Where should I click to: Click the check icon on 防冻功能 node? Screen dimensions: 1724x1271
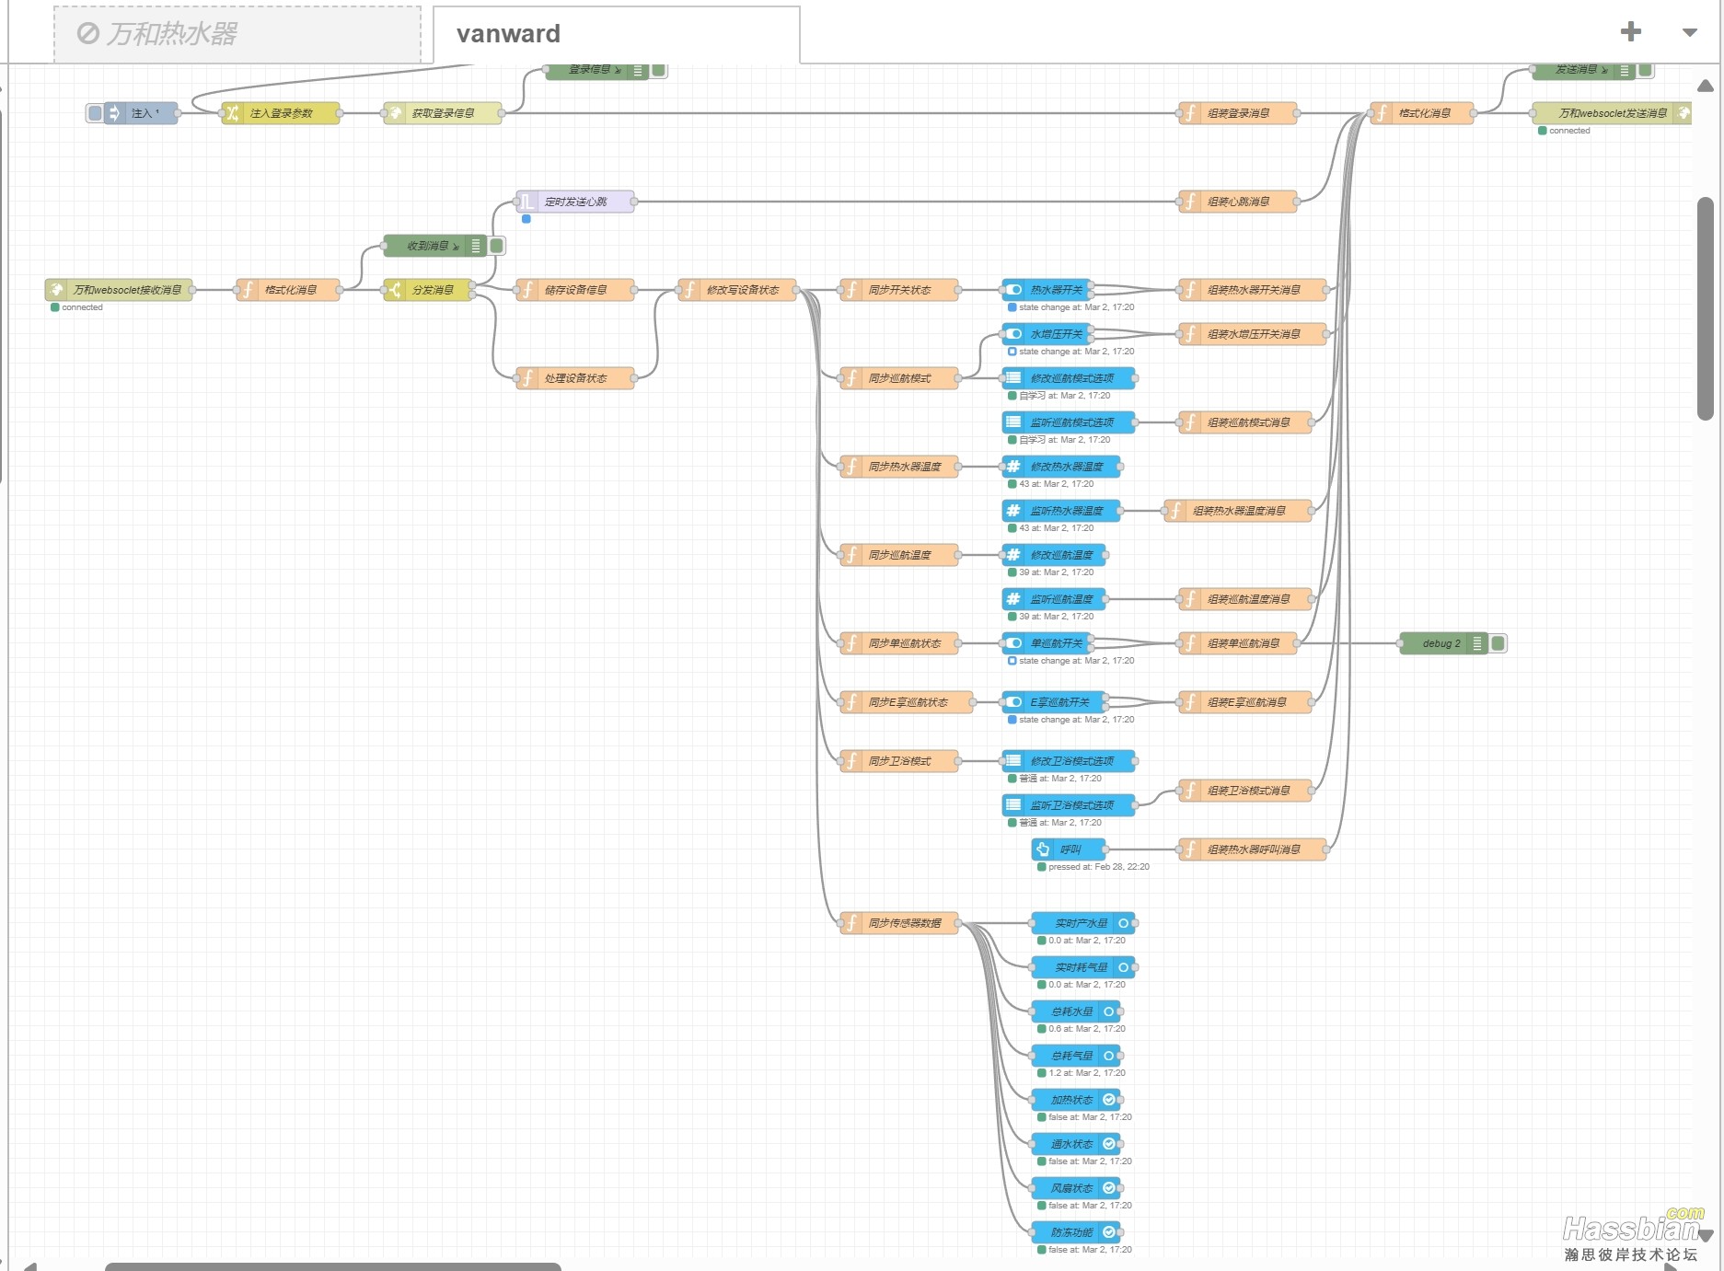click(1109, 1232)
